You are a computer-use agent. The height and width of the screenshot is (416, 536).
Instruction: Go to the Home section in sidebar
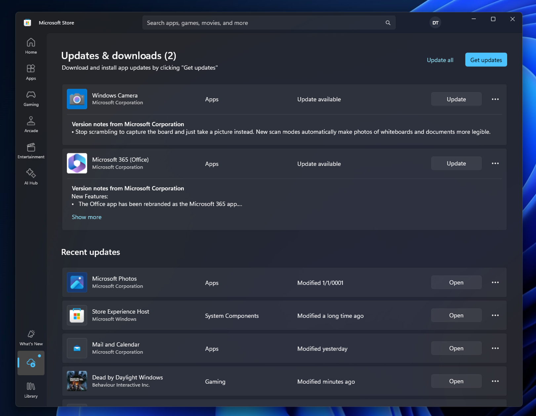point(31,46)
